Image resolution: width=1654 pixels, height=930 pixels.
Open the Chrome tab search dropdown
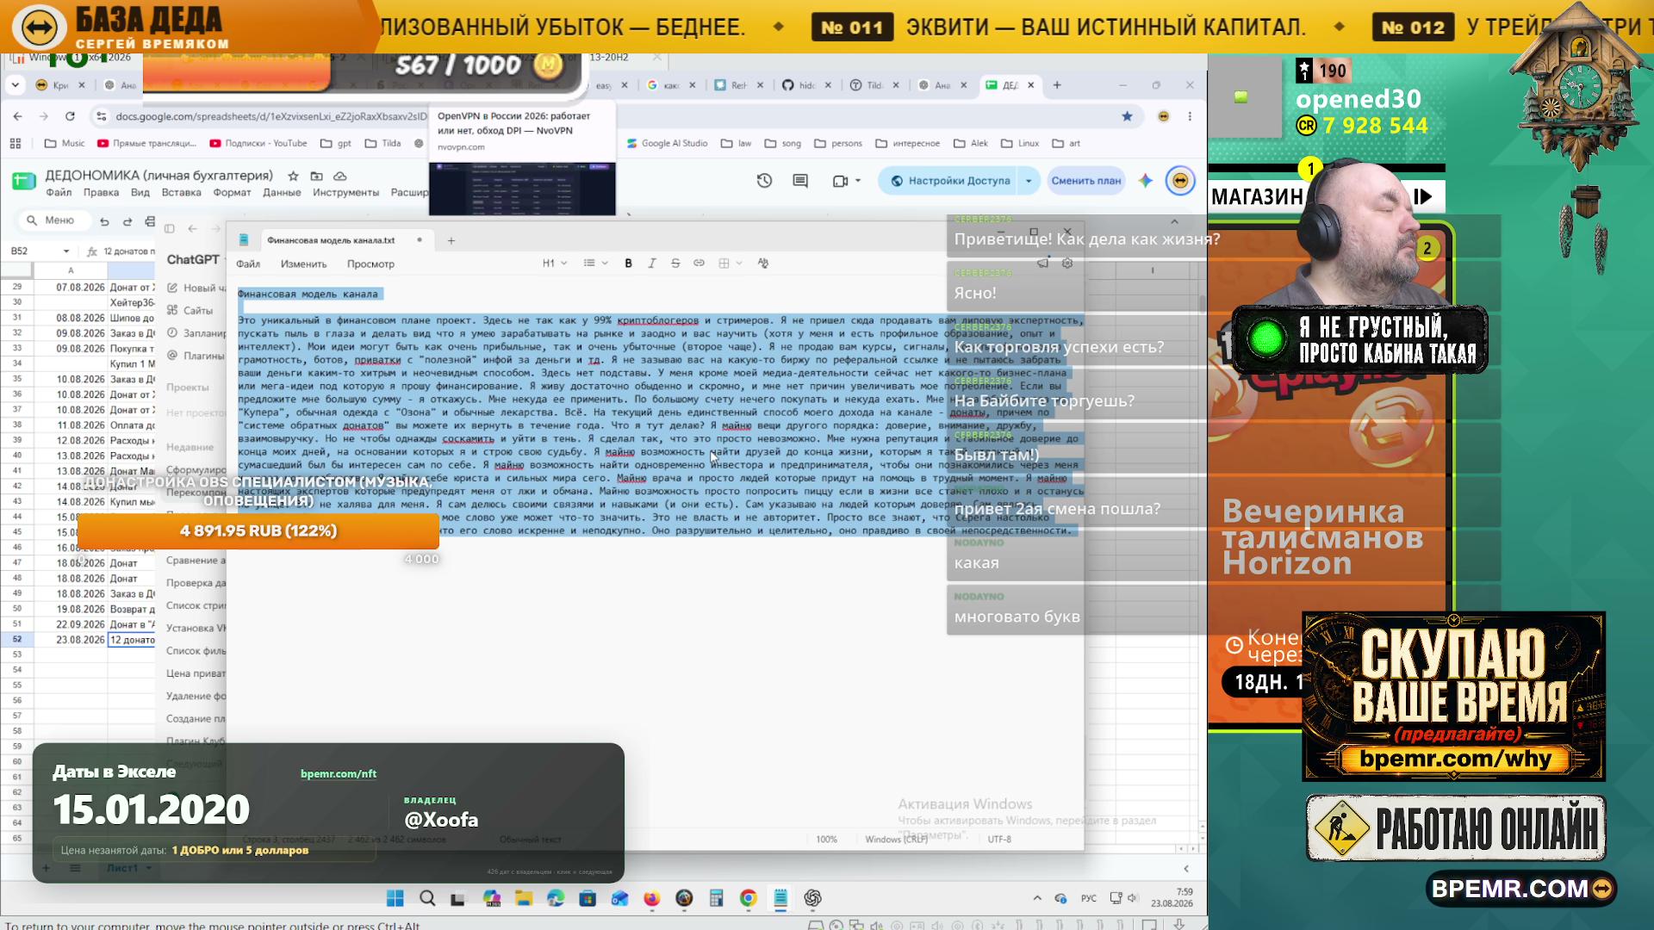15,85
